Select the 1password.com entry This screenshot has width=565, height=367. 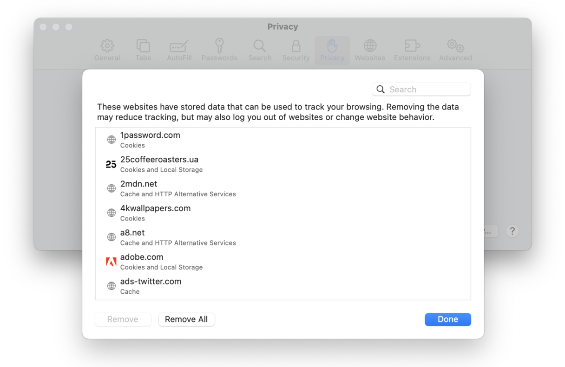pos(151,139)
